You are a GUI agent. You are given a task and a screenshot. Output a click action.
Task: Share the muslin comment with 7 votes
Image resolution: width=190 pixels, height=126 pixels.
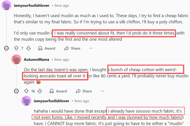coord(72,48)
